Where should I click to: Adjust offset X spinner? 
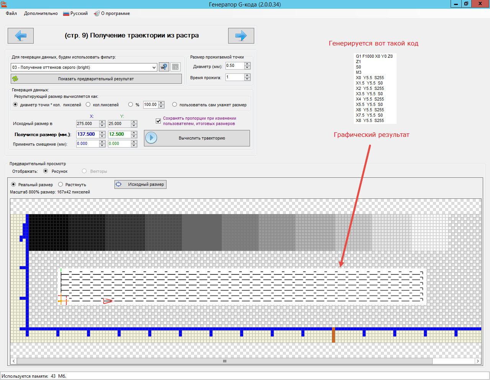[102, 144]
